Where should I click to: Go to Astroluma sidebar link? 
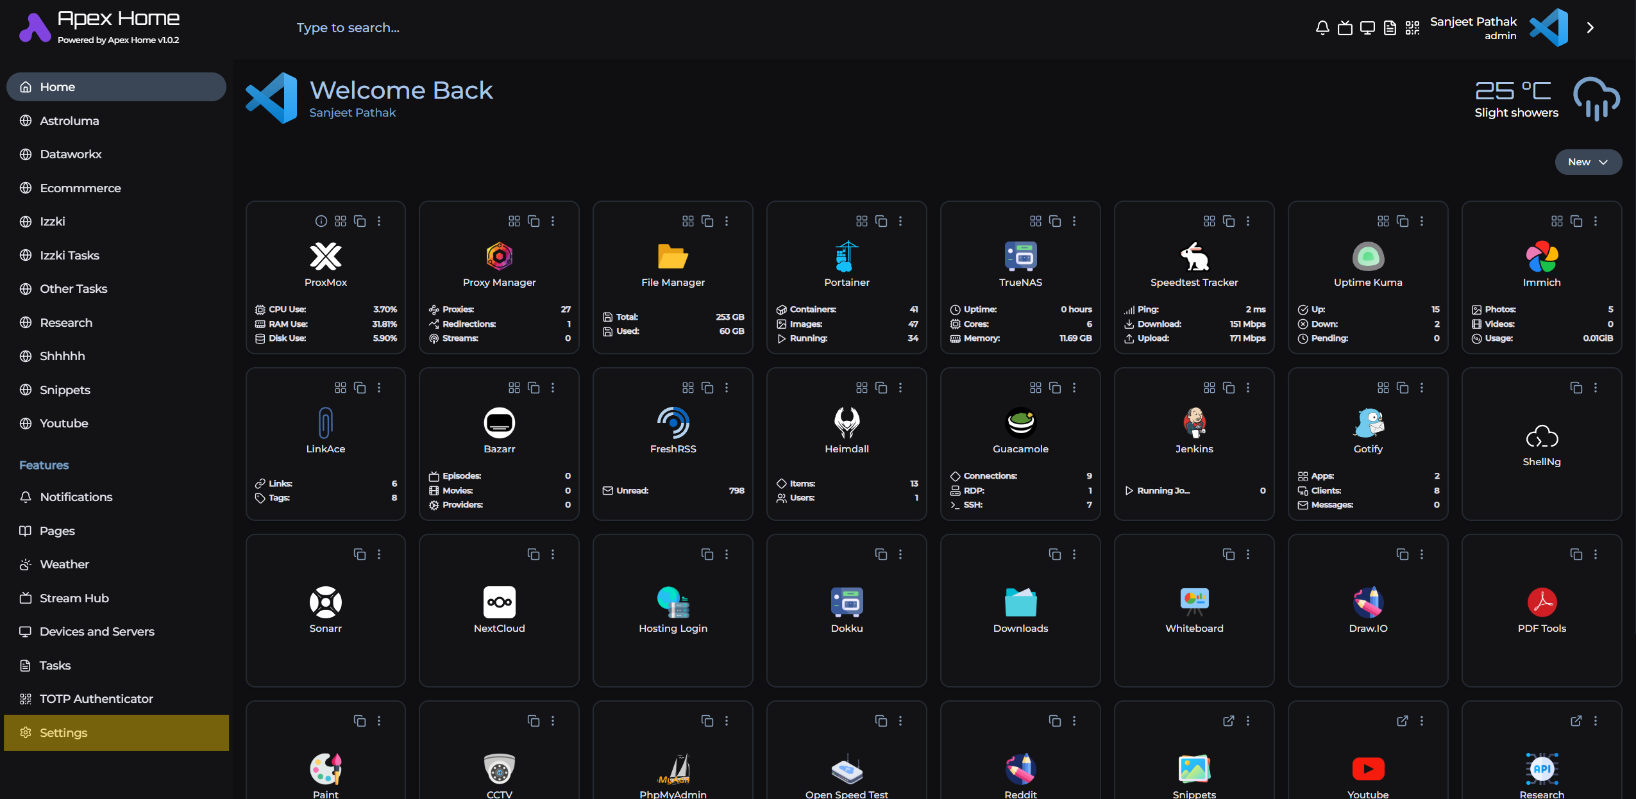click(69, 120)
